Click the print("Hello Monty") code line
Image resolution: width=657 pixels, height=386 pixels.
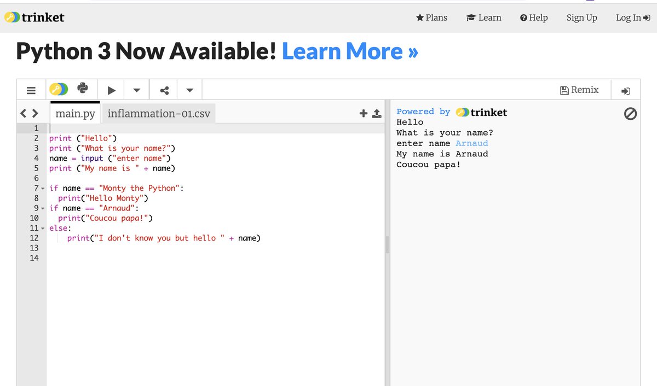103,198
